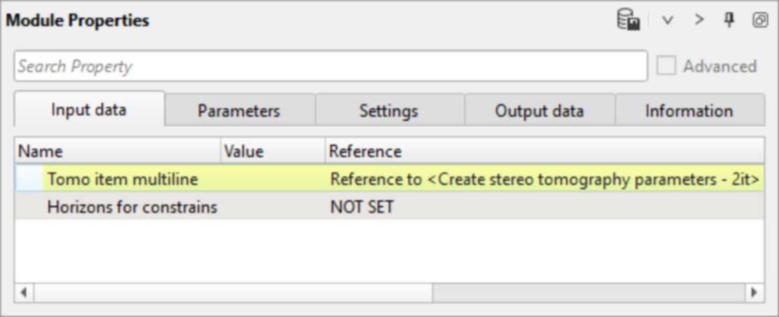The image size is (779, 317).
Task: Click the Reference column header
Action: point(543,151)
